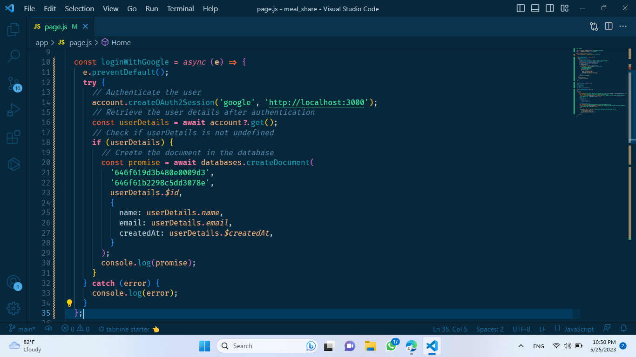Open the Run menu
The width and height of the screenshot is (636, 357).
click(x=152, y=8)
